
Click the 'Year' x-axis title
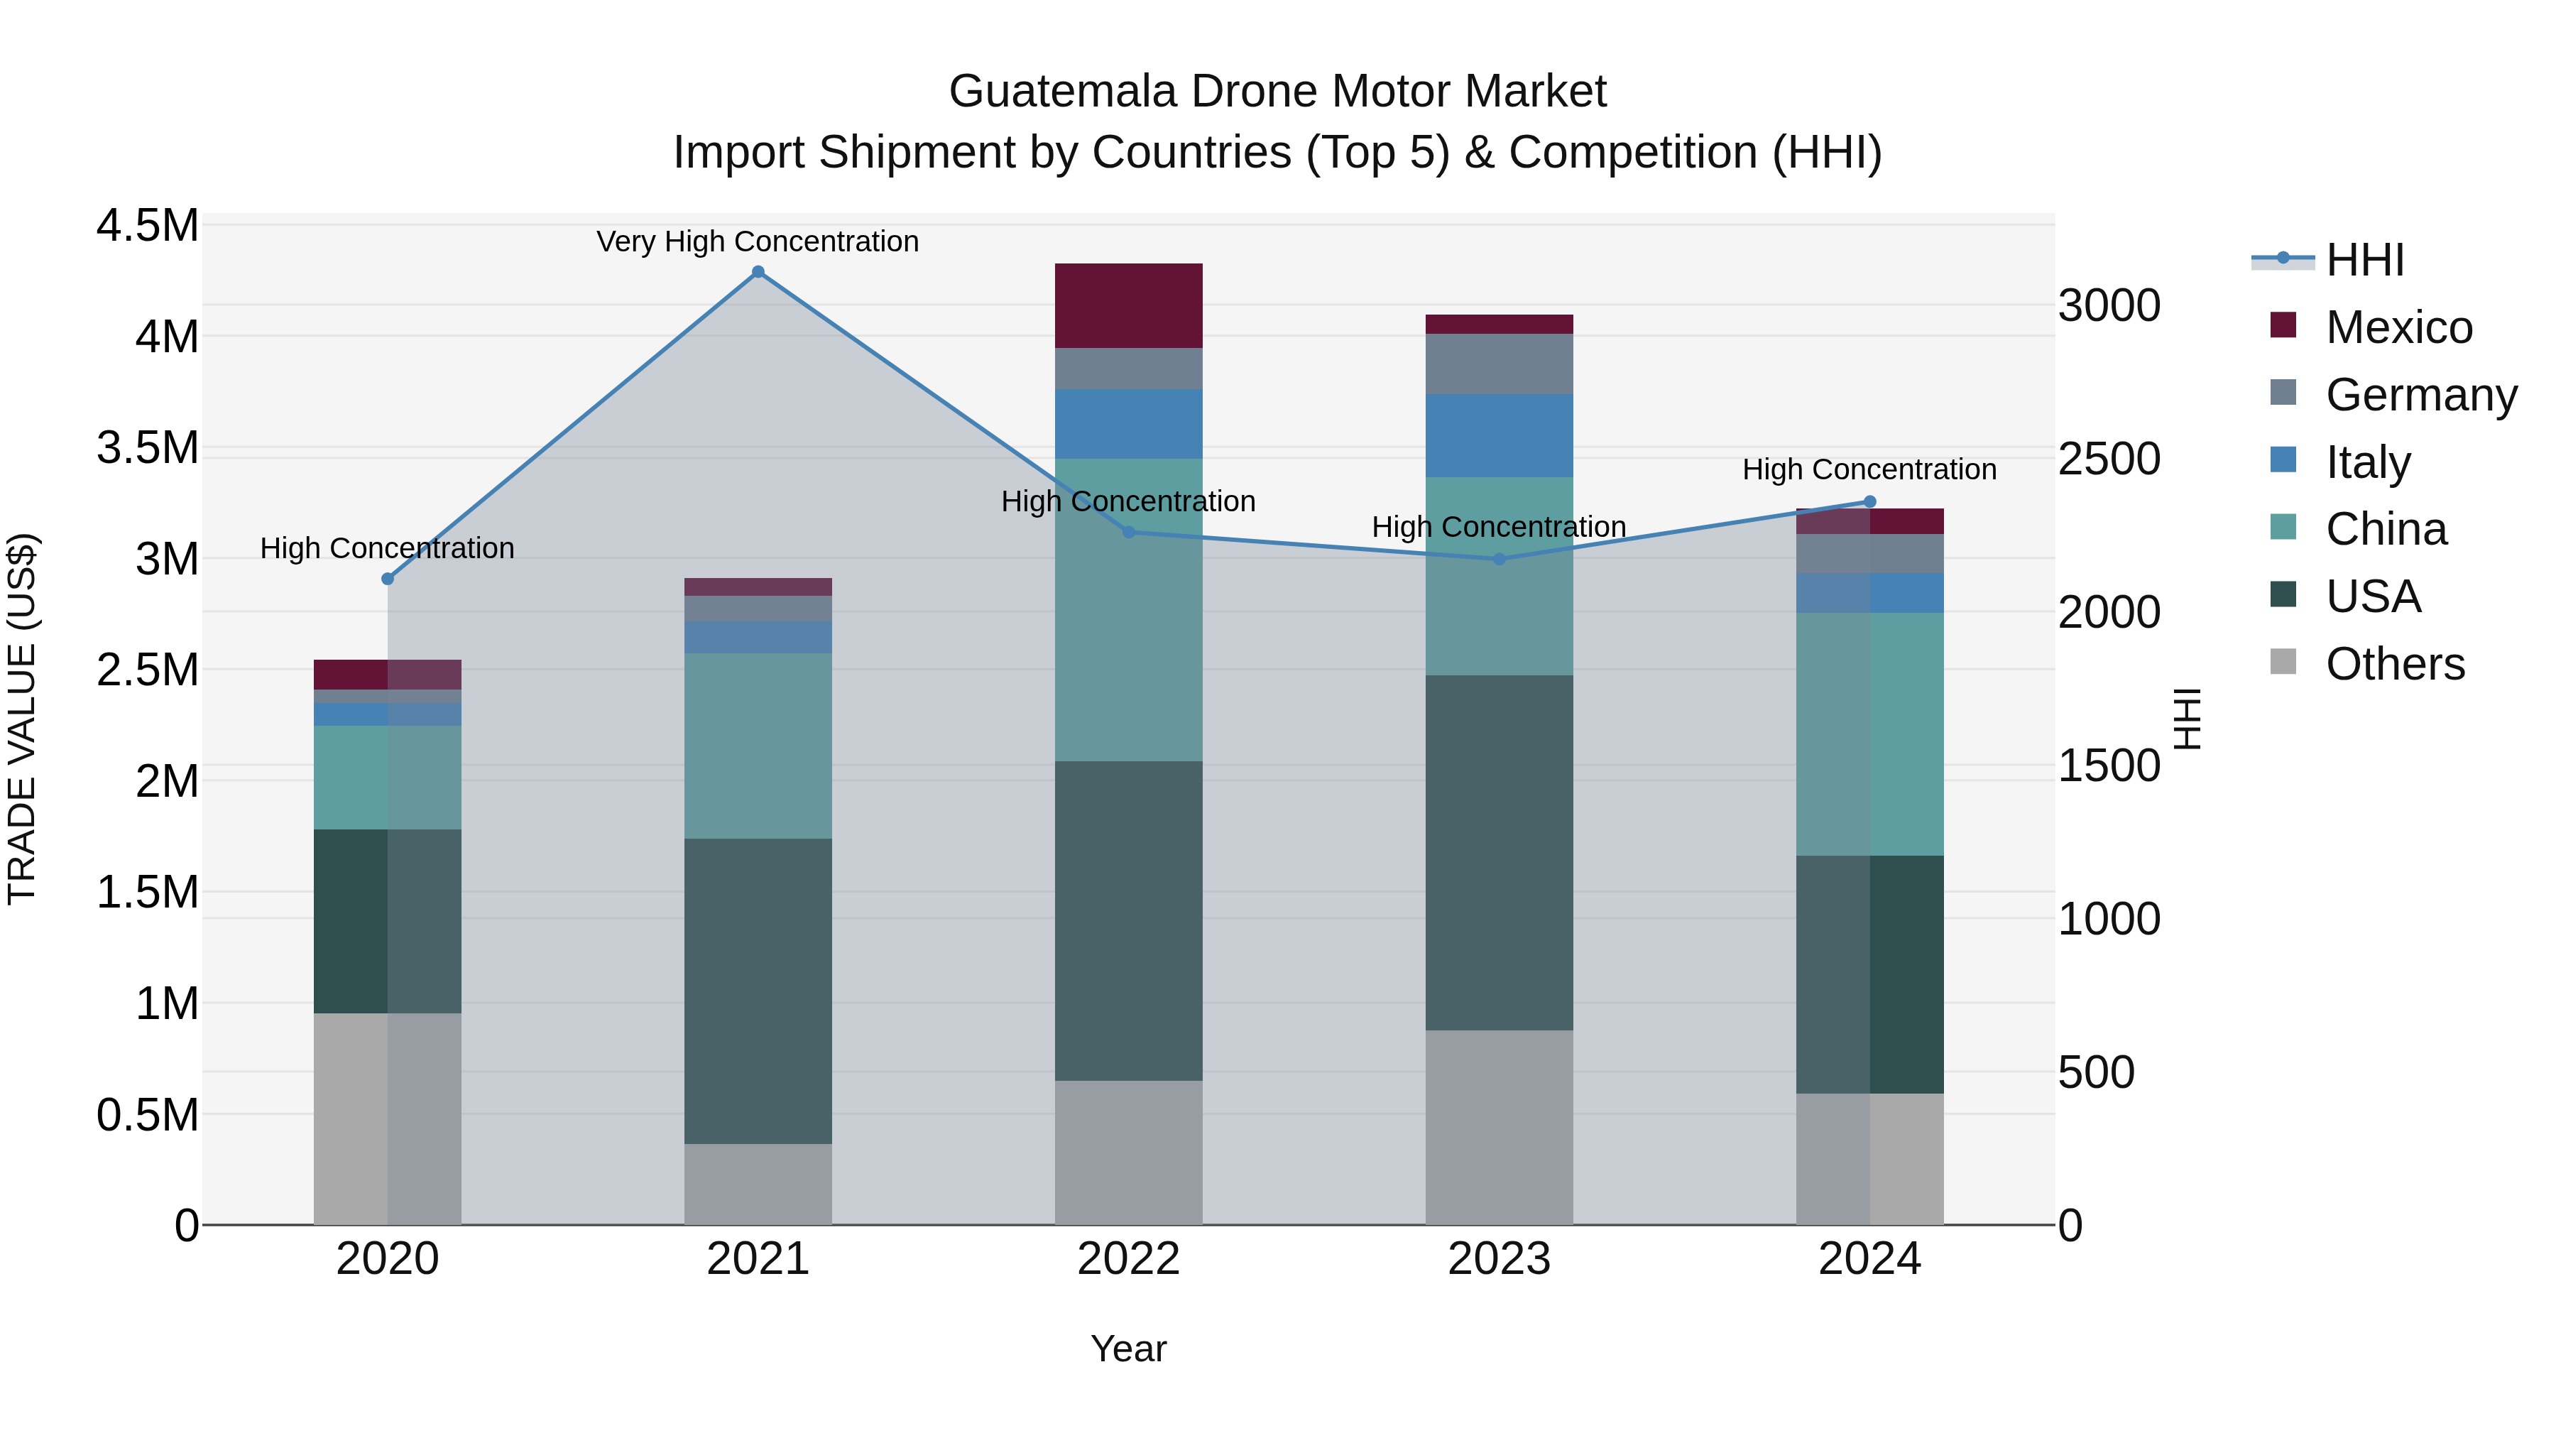tap(1128, 1349)
